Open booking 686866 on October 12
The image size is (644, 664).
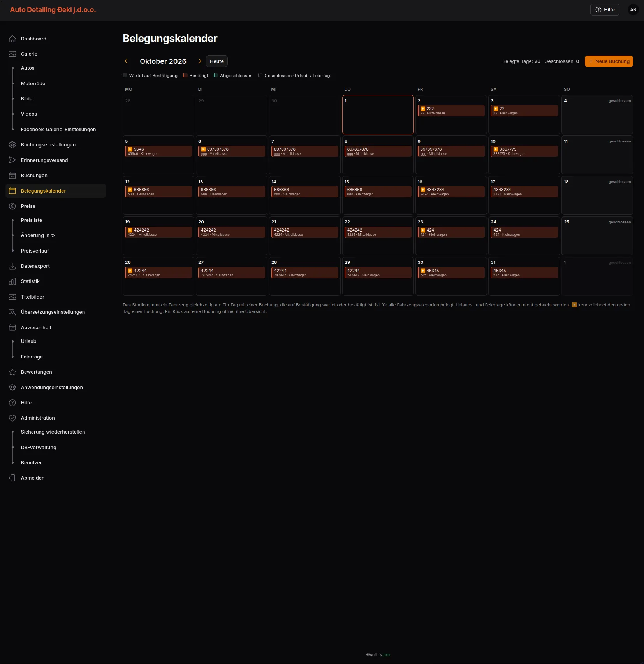(158, 192)
